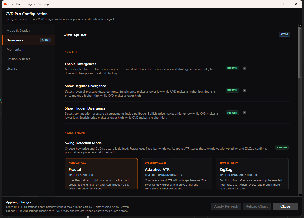The height and width of the screenshot is (218, 304).
Task: Click BEST FOR: CHANGING VOLATILITY text
Action: click(164, 175)
